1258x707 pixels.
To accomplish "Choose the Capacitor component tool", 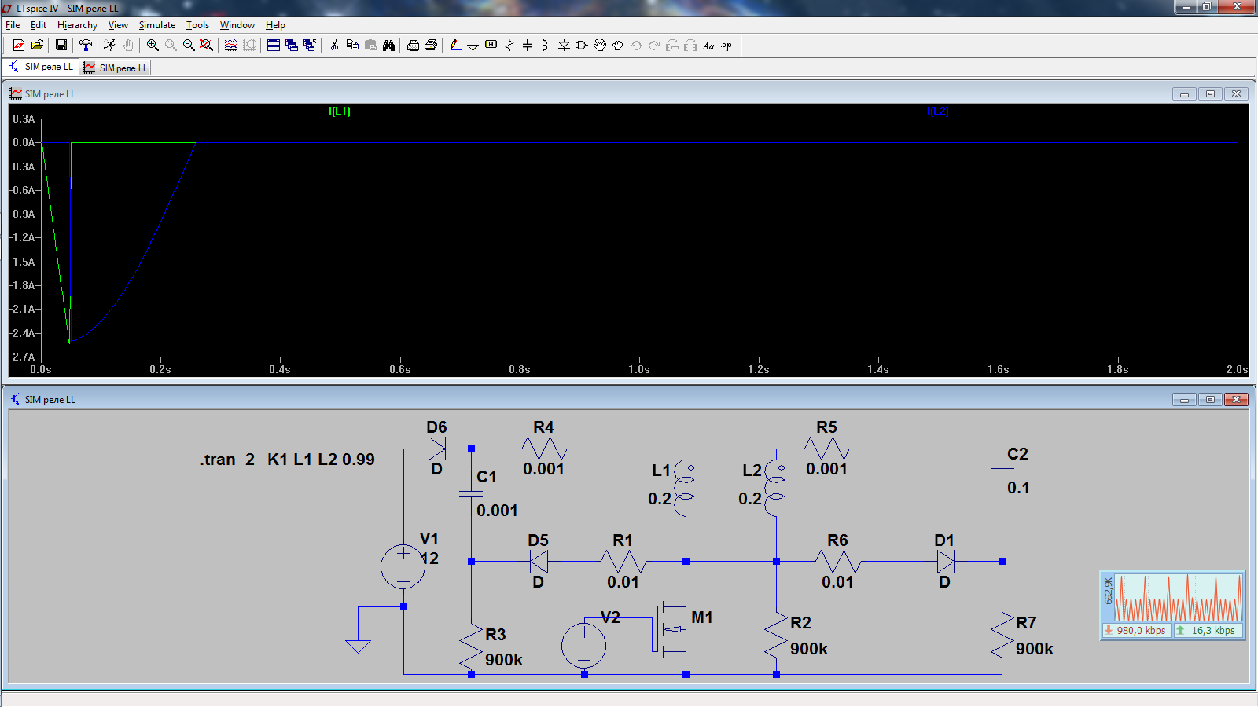I will pyautogui.click(x=527, y=46).
